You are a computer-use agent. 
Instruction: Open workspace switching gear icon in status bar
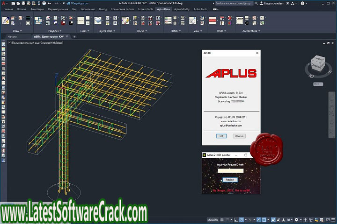tap(296, 220)
